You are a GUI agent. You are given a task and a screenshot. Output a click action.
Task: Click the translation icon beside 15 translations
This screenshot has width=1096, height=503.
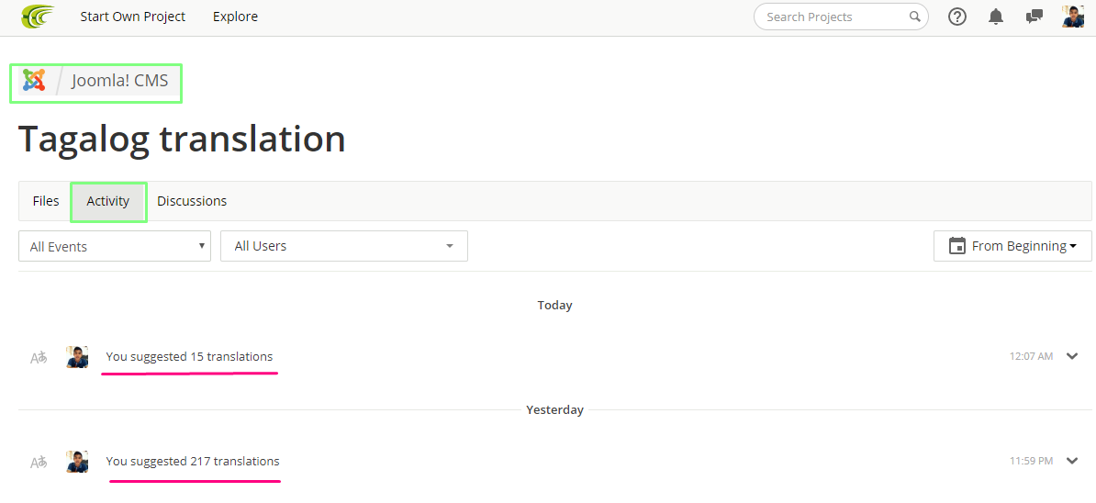point(39,358)
